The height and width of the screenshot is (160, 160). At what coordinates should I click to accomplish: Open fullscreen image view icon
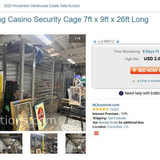click(x=76, y=124)
